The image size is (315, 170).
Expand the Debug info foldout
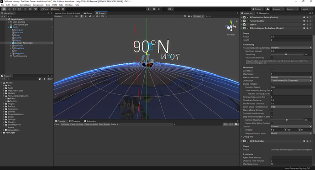click(241, 137)
